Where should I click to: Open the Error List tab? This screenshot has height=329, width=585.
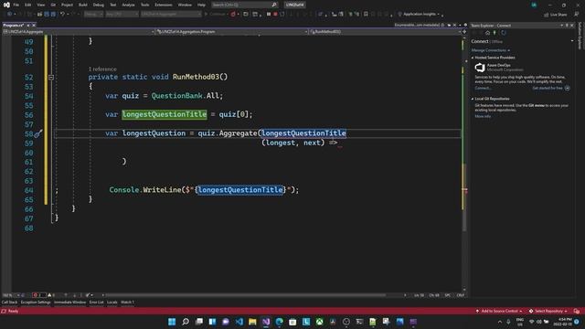96,302
